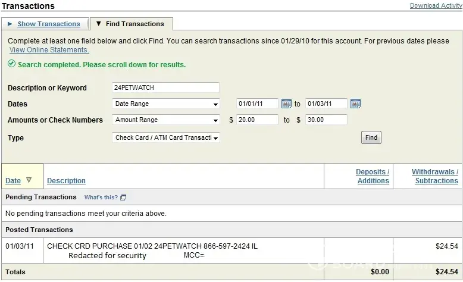Image resolution: width=463 pixels, height=282 pixels.
Task: Click the Description or Keyword field
Action: point(166,87)
